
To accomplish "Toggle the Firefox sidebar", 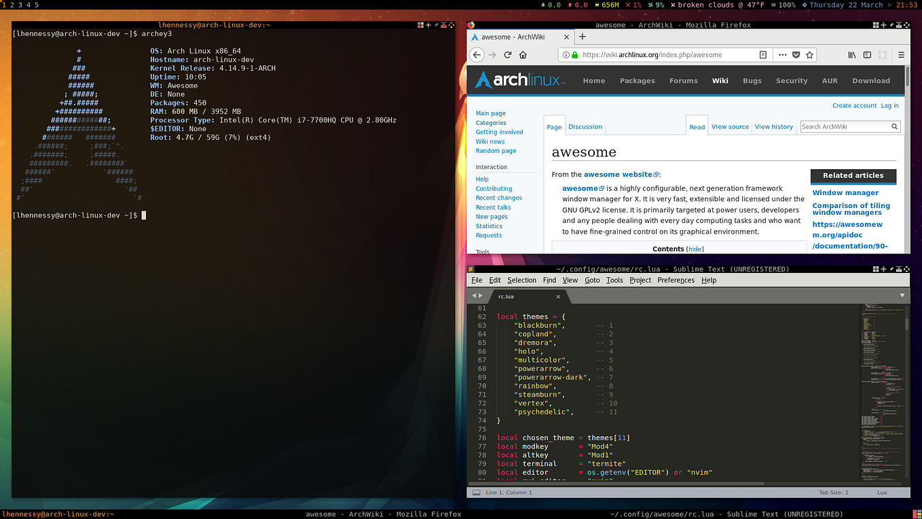I will (x=866, y=54).
